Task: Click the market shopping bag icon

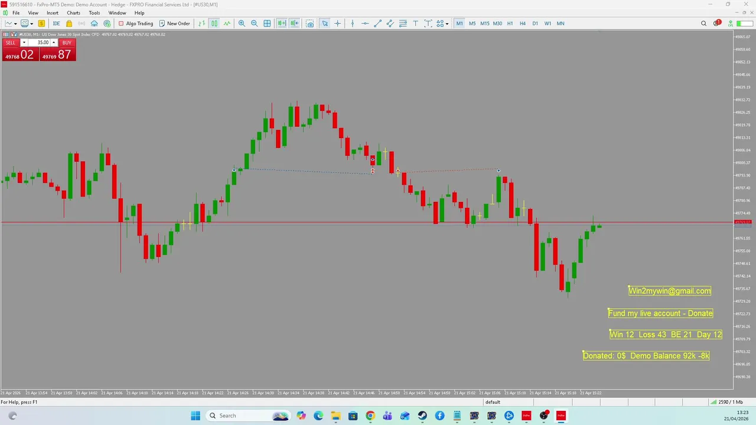Action: [x=69, y=24]
